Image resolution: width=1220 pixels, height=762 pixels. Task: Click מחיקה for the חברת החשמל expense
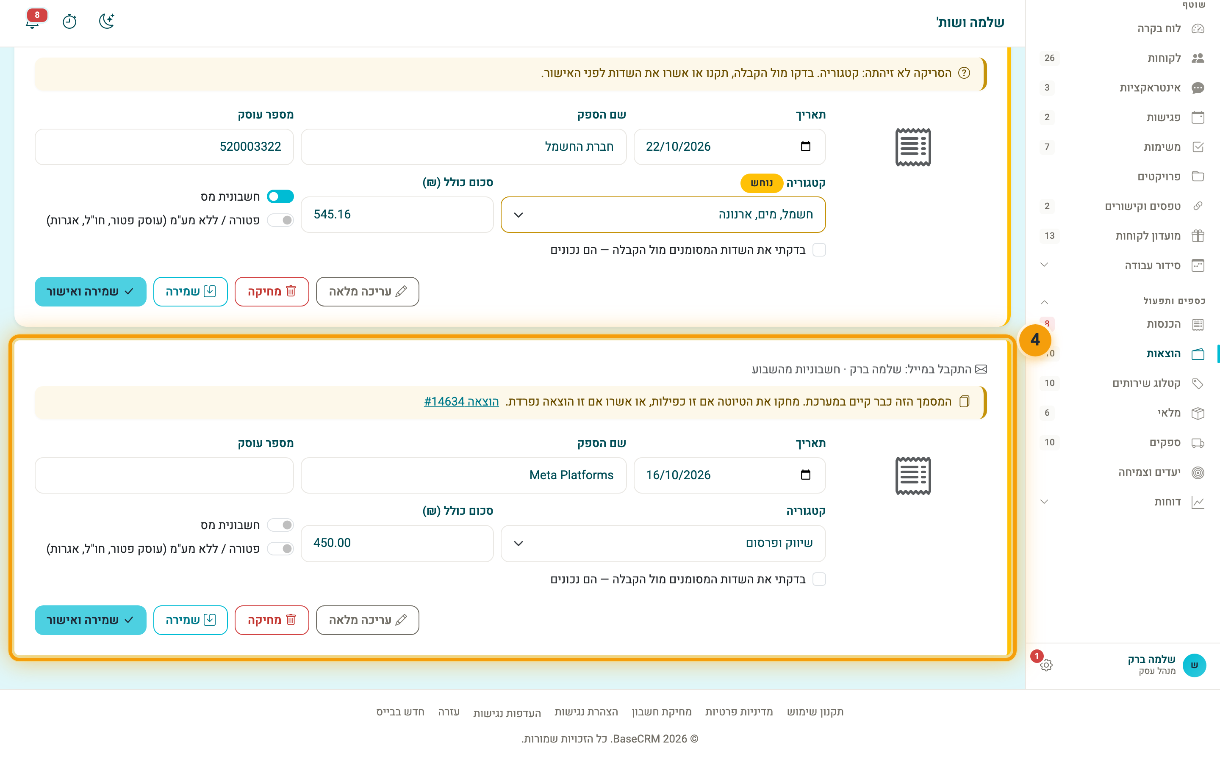[x=272, y=291]
